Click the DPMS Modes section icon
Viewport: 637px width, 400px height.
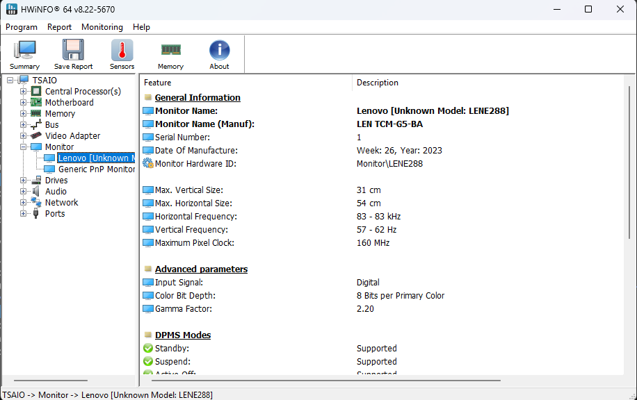[x=148, y=335]
